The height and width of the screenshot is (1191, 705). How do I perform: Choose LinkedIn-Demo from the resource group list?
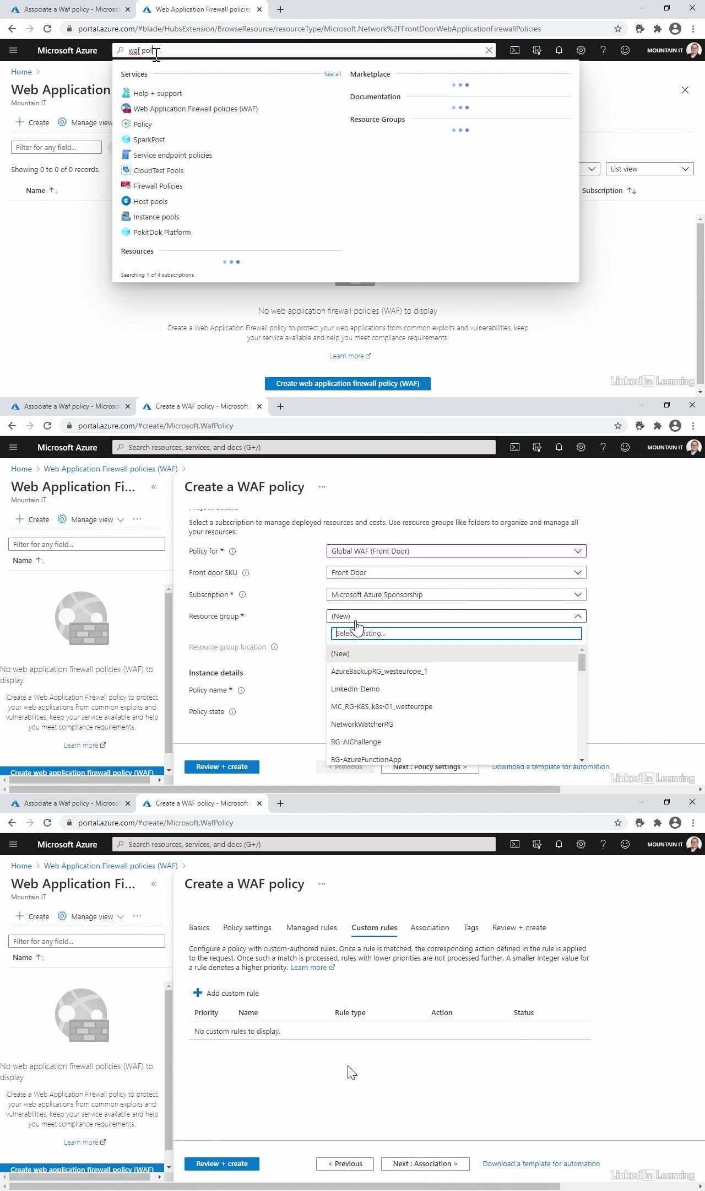click(x=355, y=689)
